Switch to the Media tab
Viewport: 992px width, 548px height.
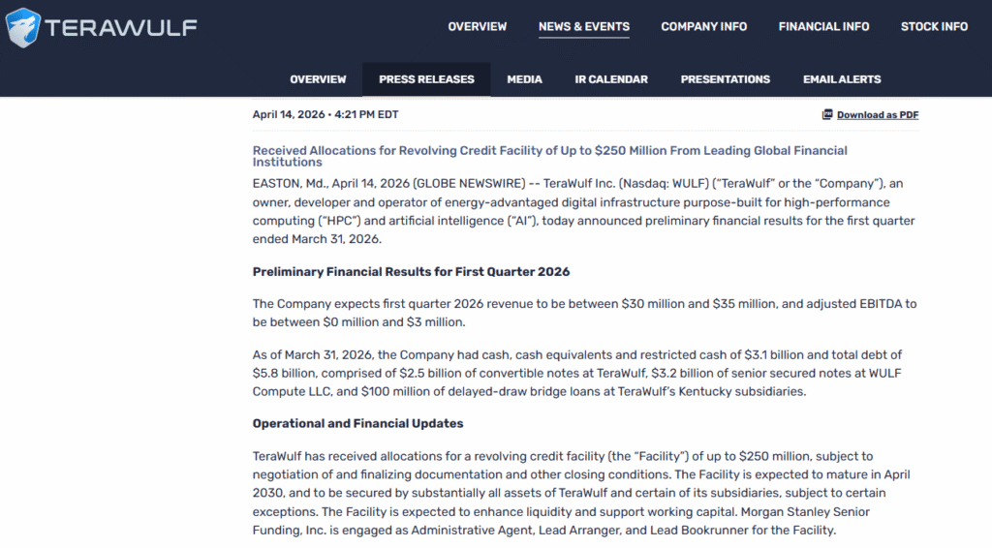coord(524,79)
